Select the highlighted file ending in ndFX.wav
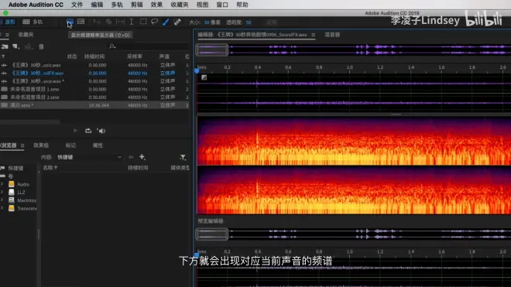Viewport: 511px width, 287px height. click(94, 73)
